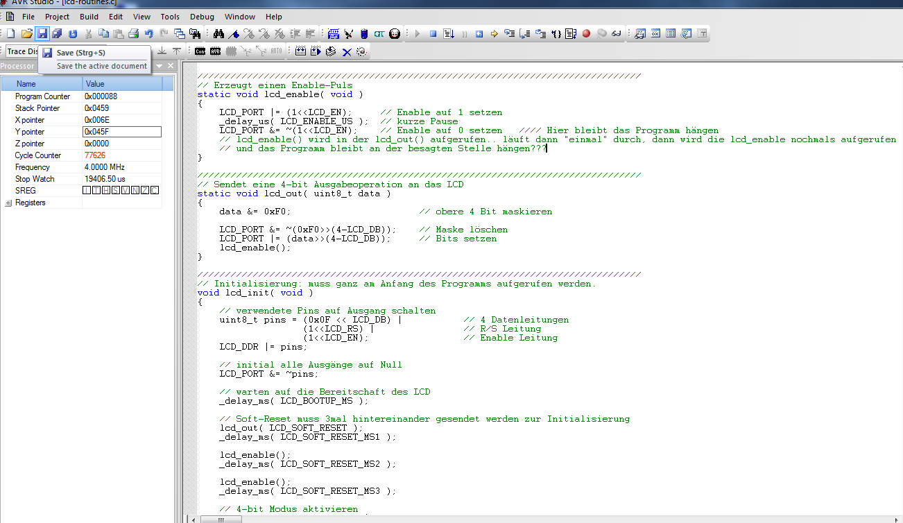Click the Save All icon
903x523 pixels.
[x=57, y=33]
